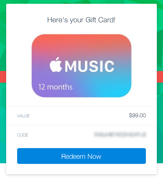
Task: Click the coral red top edge of the gift card
Action: tap(81, 37)
